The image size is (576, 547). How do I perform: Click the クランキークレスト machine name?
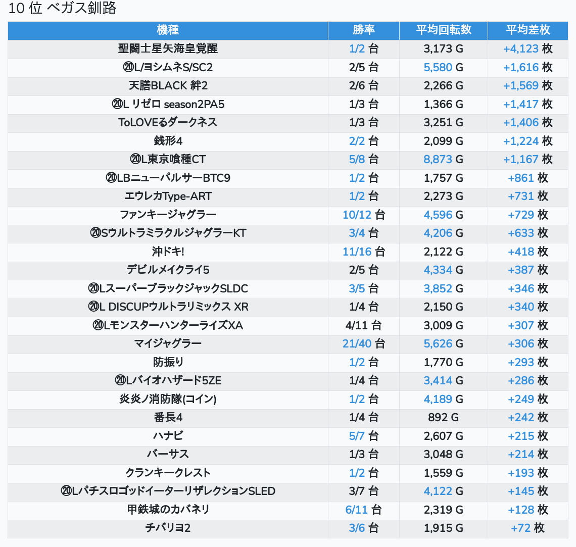click(x=168, y=473)
